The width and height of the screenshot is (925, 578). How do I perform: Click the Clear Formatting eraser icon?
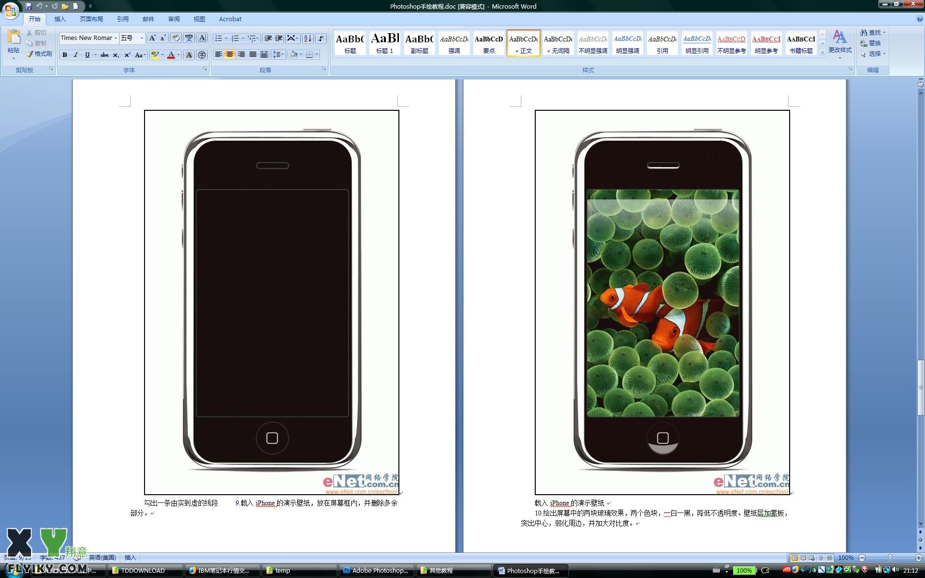176,38
